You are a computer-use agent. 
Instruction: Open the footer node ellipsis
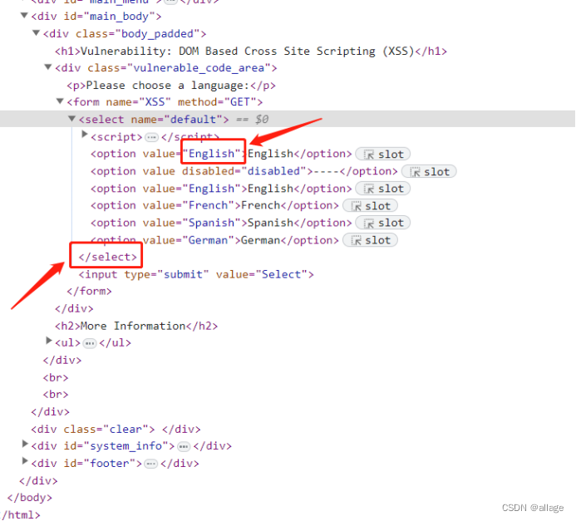click(x=150, y=464)
